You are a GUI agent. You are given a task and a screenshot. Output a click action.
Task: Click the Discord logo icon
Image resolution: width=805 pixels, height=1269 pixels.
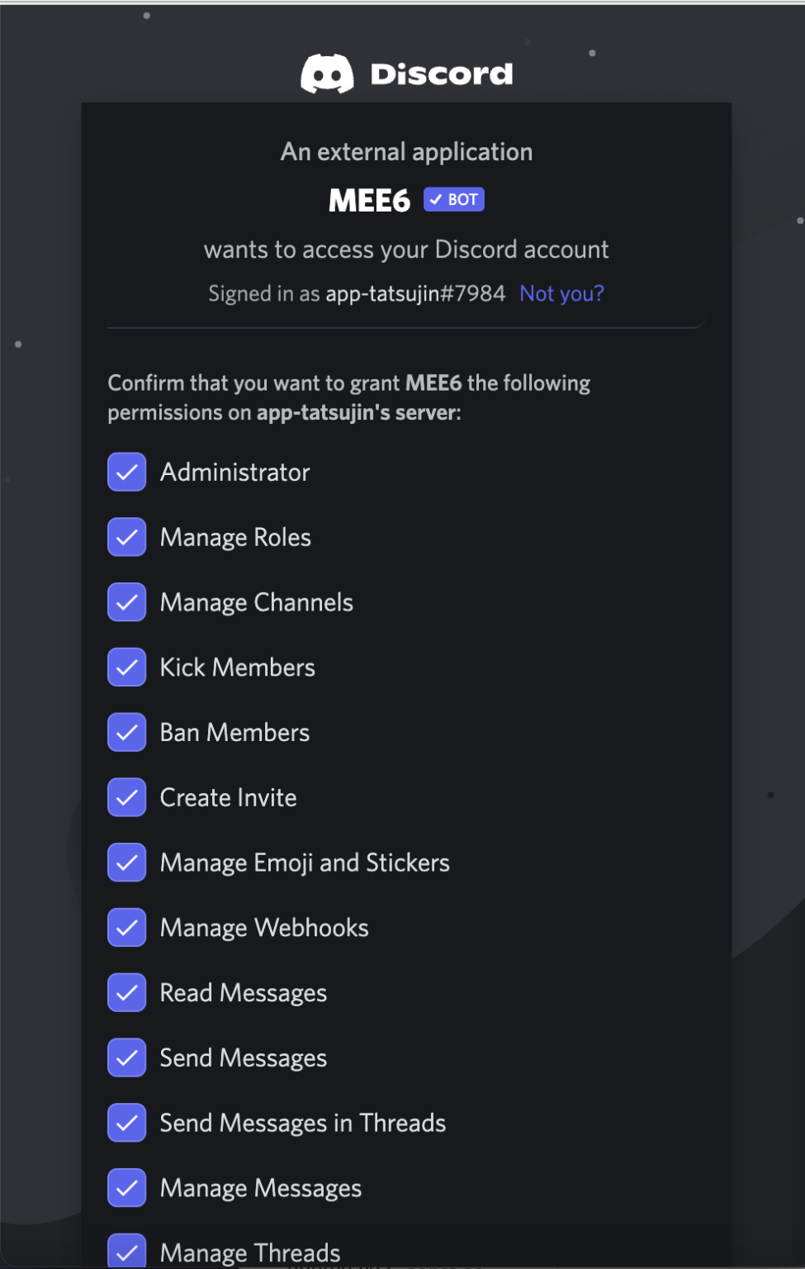click(327, 74)
